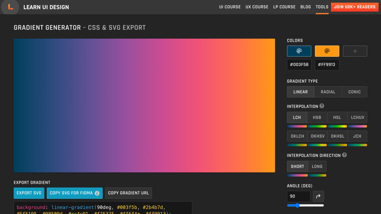Click the GRADIENT GENERATOR heading
Screen dimensions: 381x214
point(47,28)
